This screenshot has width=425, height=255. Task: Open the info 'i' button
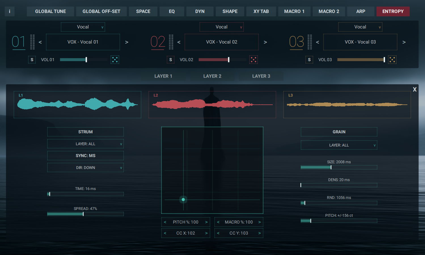point(10,11)
